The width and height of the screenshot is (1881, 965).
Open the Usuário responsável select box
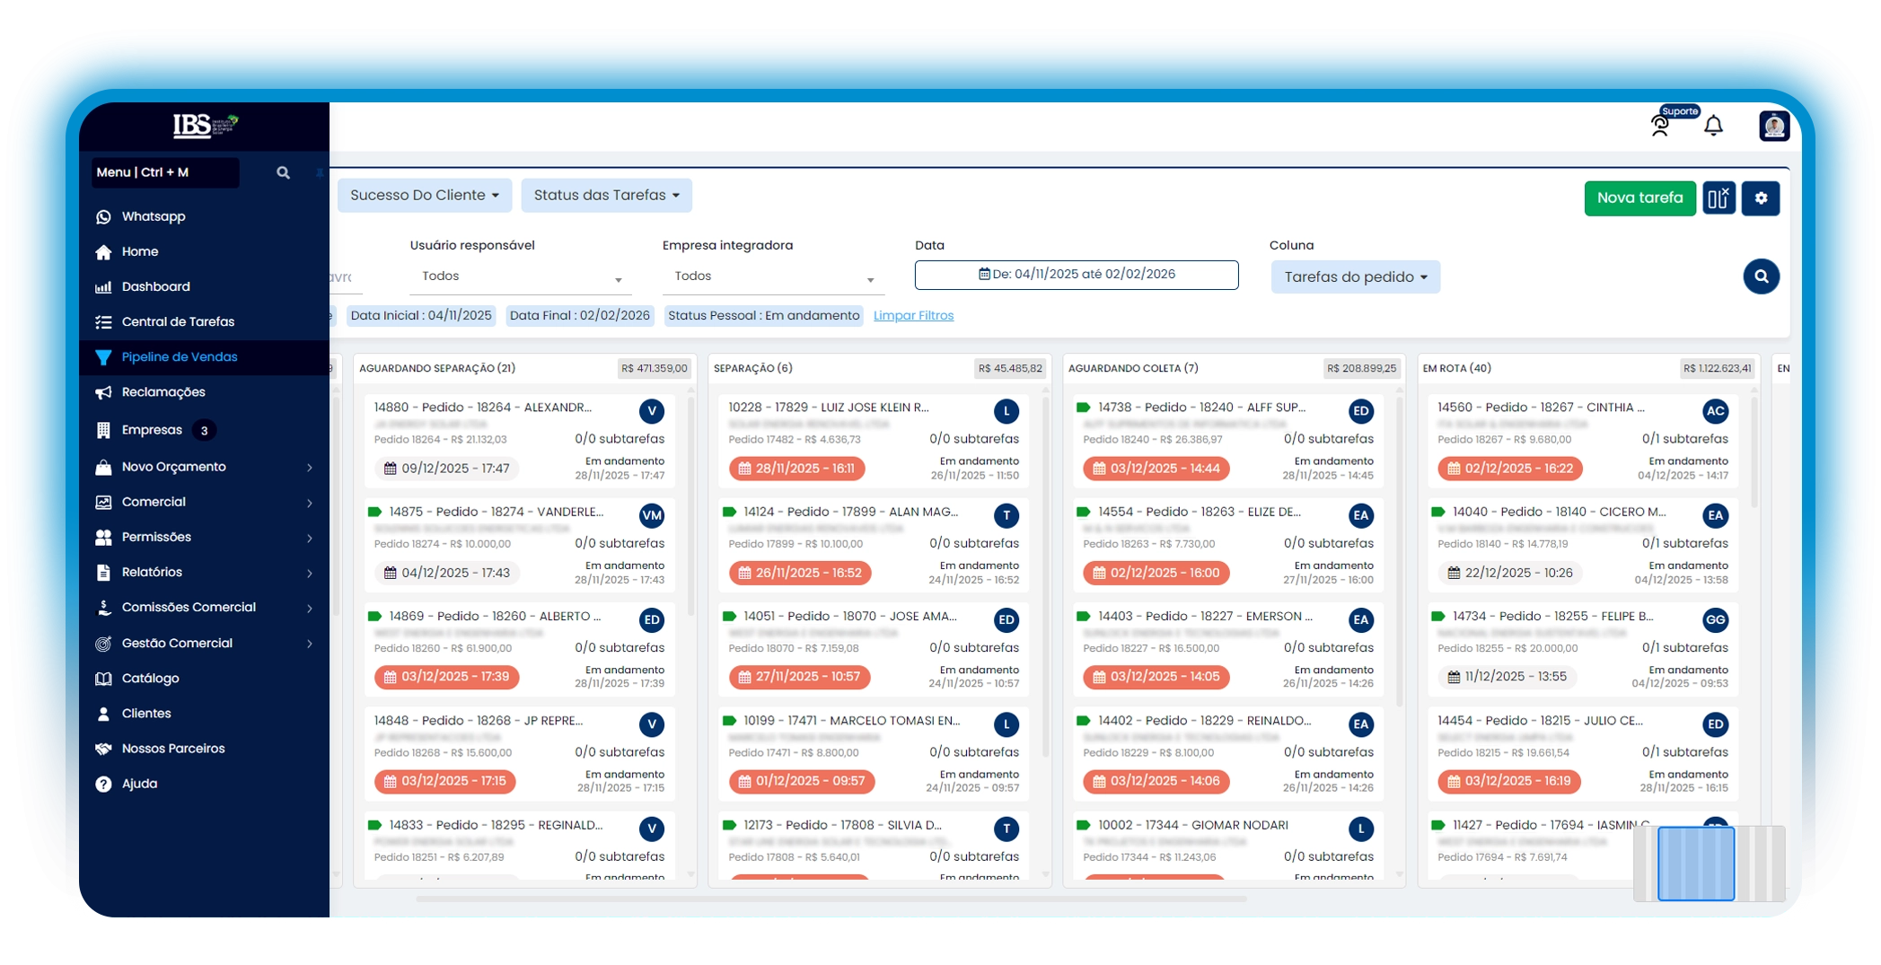pos(521,276)
